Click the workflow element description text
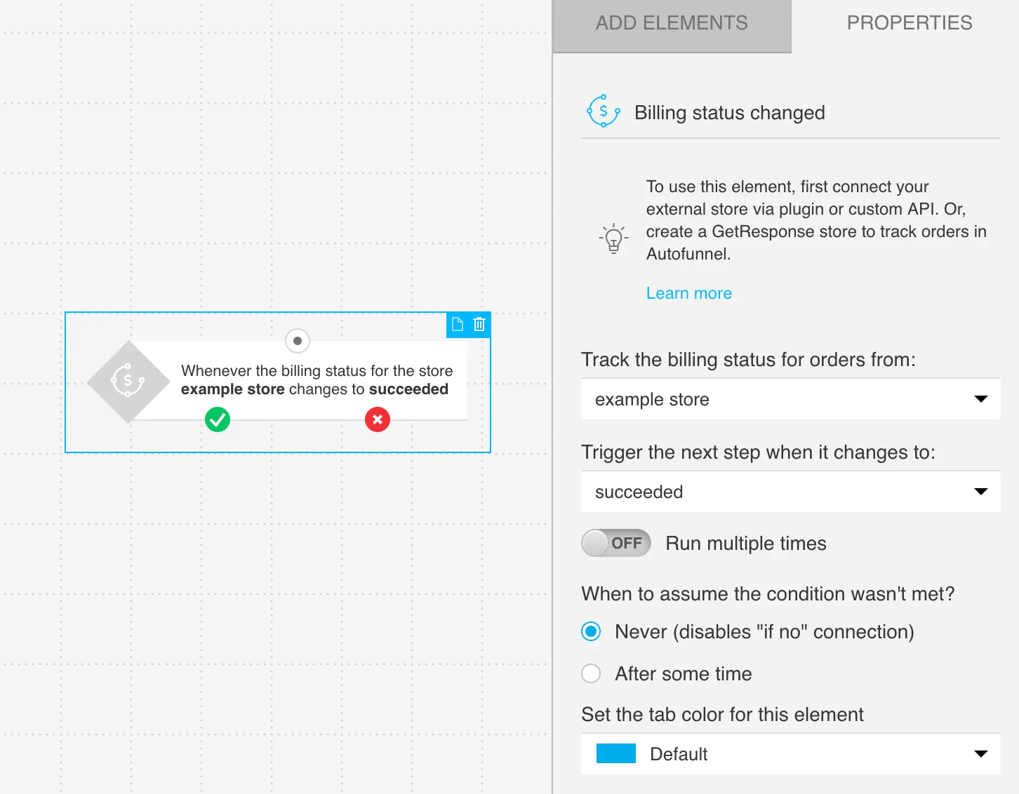Screen dimensions: 1019x794 (317, 379)
